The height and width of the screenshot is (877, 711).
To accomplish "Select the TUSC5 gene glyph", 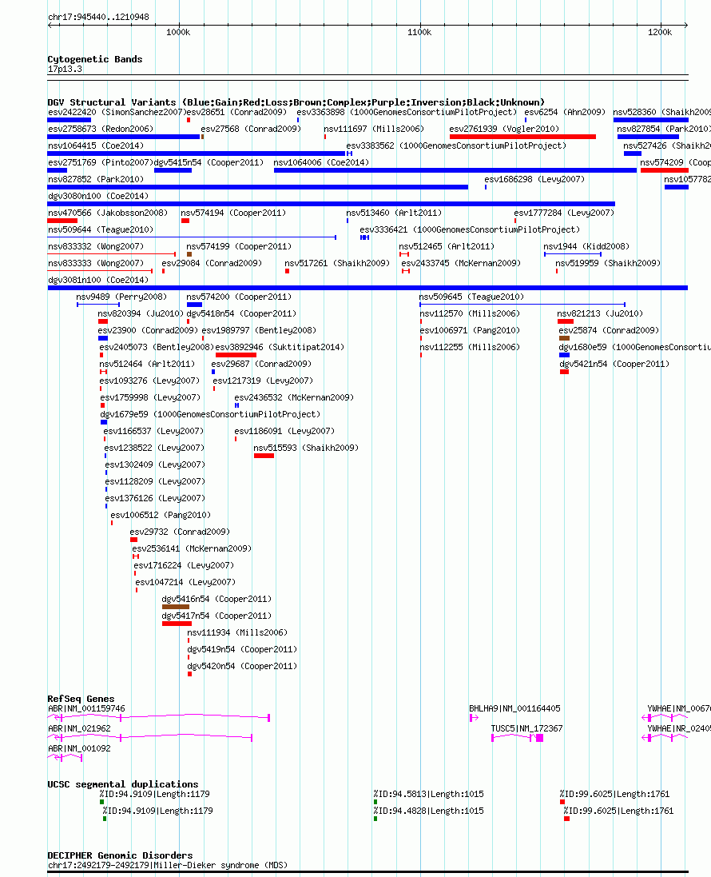I will click(x=517, y=738).
